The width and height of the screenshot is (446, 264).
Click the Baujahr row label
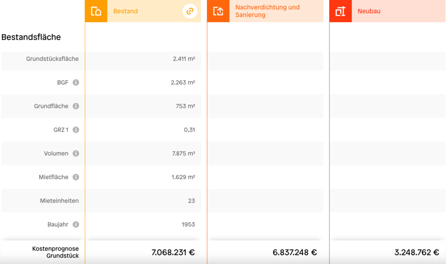57,224
